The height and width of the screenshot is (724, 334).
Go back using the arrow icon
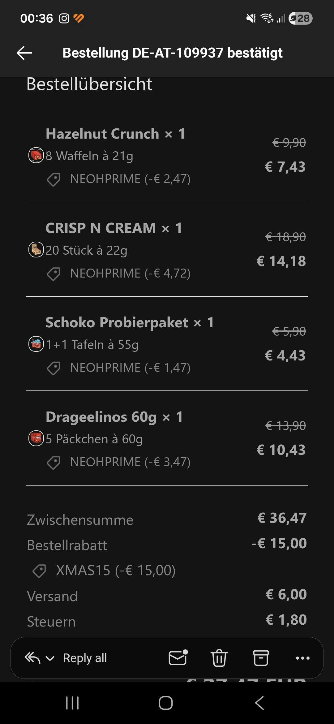pos(24,53)
